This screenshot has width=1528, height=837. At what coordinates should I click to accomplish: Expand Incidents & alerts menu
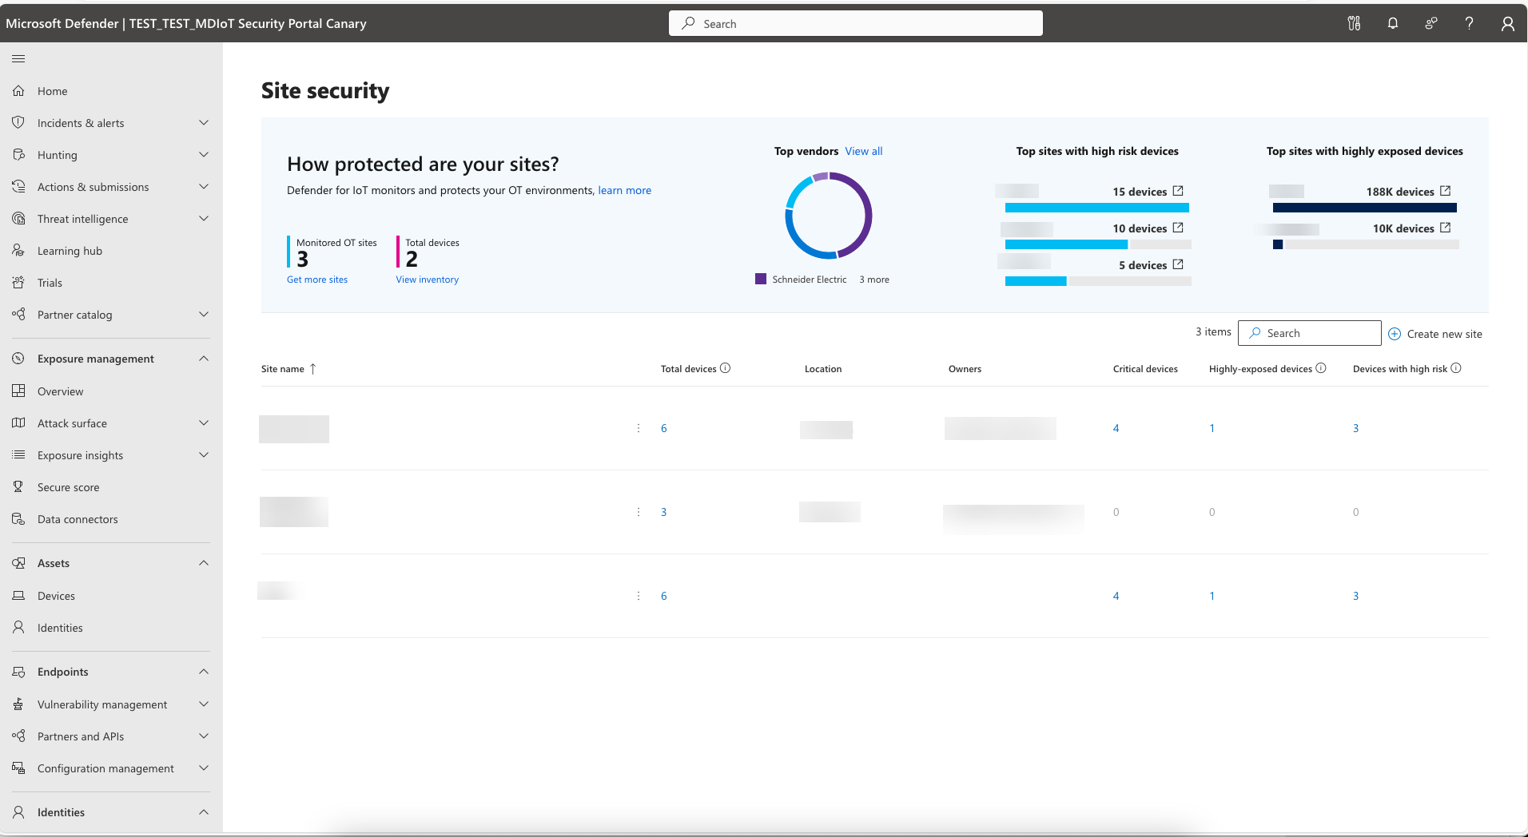click(204, 123)
